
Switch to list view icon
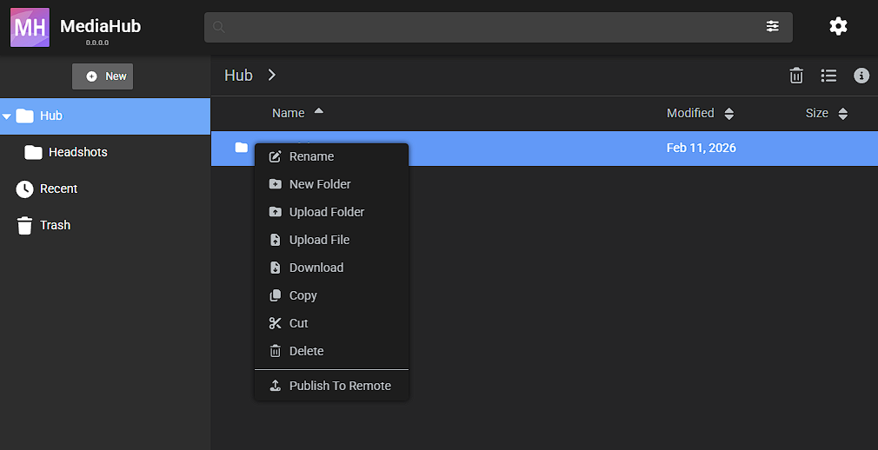[x=828, y=76]
